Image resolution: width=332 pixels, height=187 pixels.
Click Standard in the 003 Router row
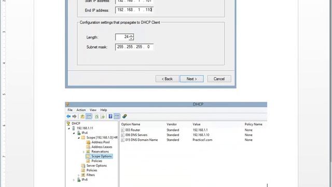[173, 130]
